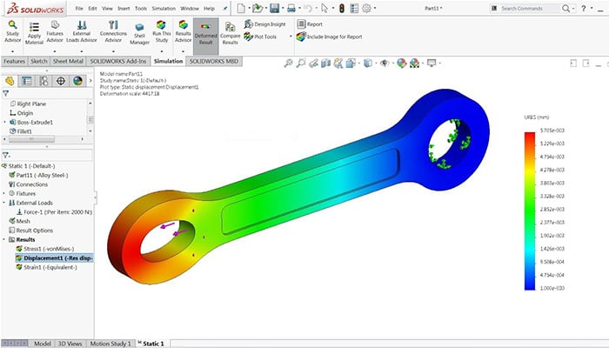Viewport: 609px width, 348px height.
Task: Click the Apply Material icon
Action: [34, 33]
